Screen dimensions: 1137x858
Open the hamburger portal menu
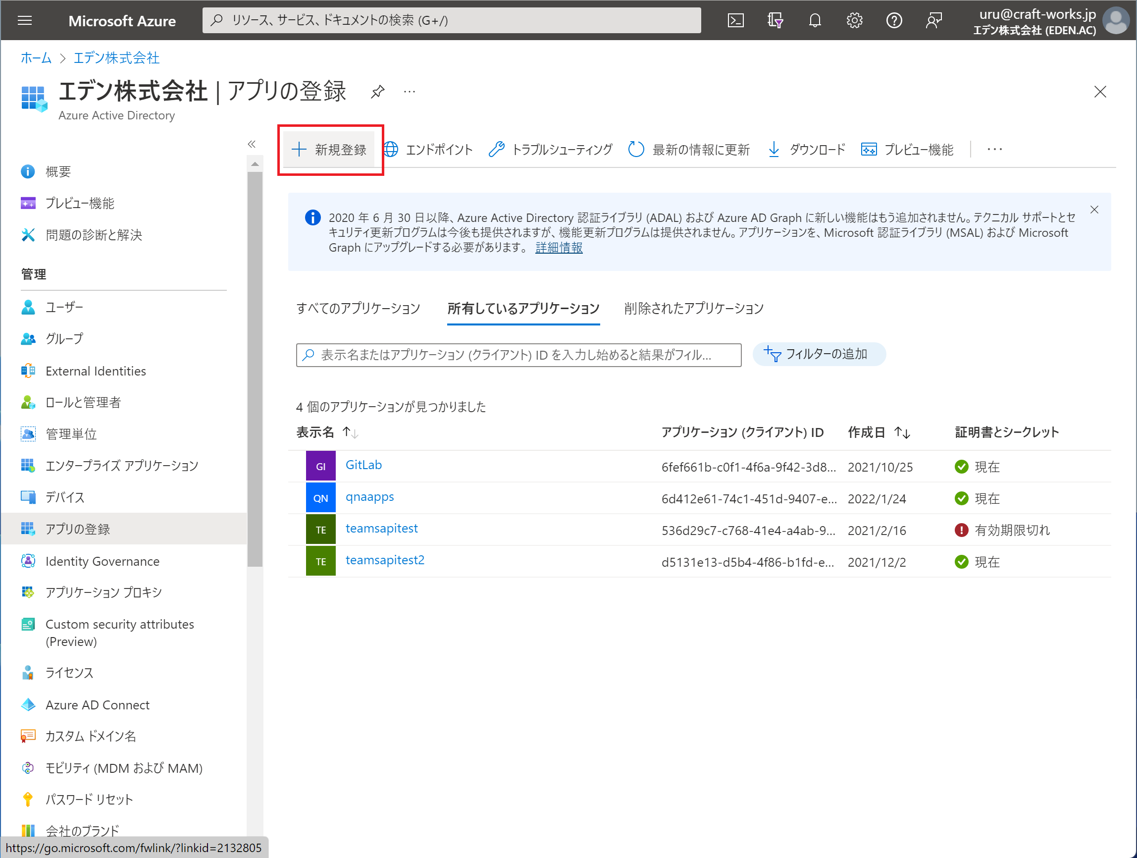[25, 21]
